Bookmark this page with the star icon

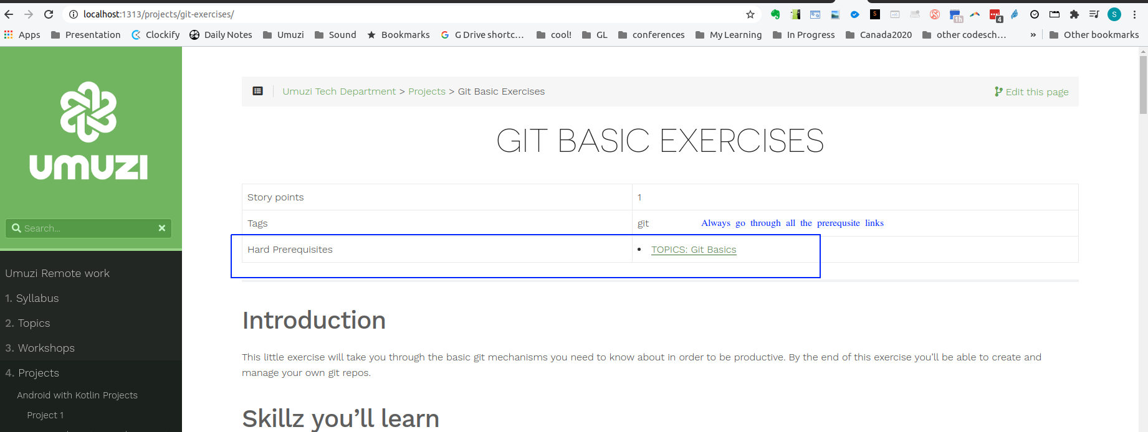750,14
